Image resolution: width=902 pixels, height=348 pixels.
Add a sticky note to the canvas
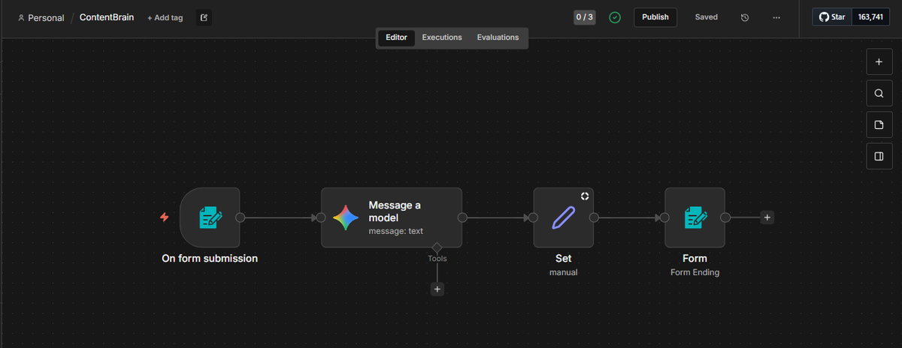tap(879, 124)
